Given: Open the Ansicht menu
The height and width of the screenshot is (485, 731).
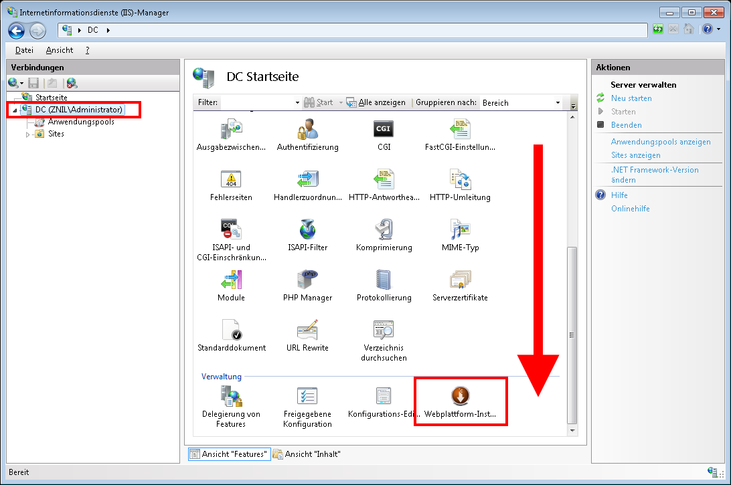Looking at the screenshot, I should click(x=60, y=50).
